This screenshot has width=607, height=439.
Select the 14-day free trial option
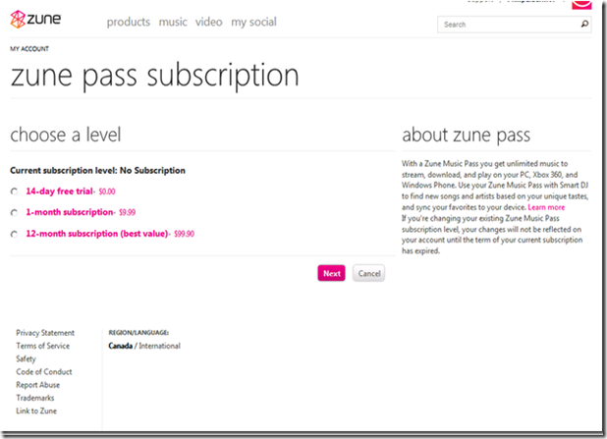14,192
